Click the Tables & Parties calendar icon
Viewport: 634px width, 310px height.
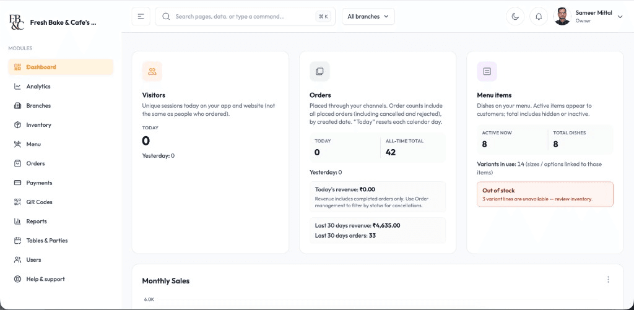click(17, 241)
